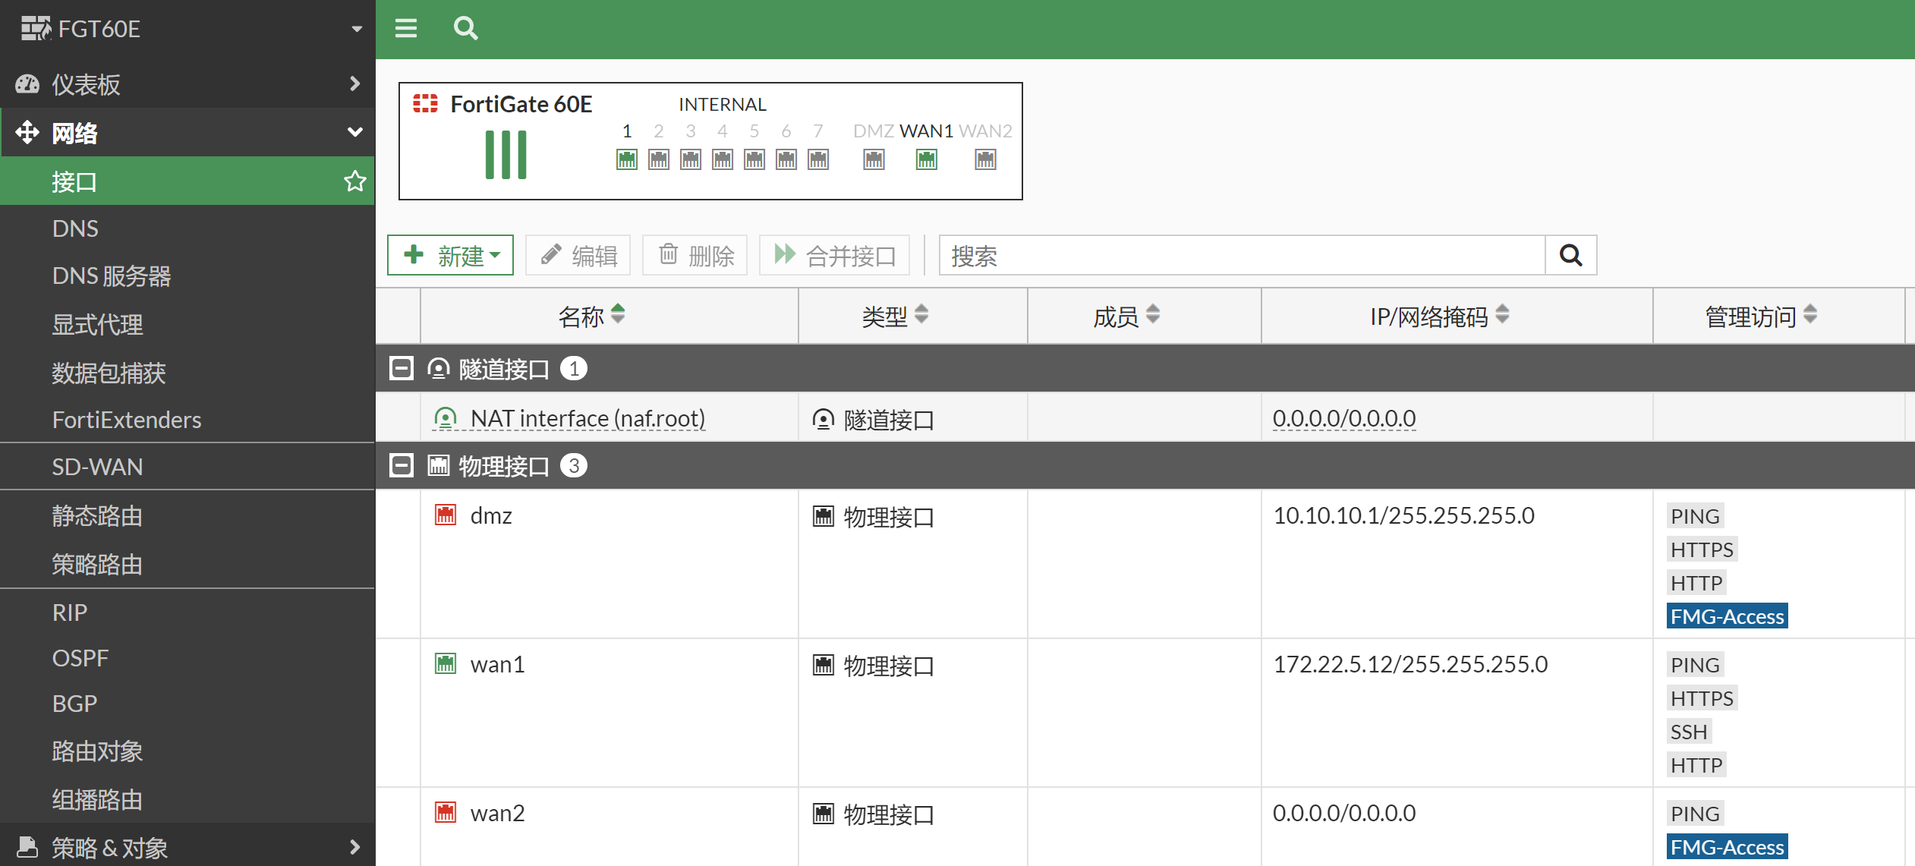The width and height of the screenshot is (1915, 866).
Task: Click the DMZ port icon in diagram
Action: pos(874,159)
